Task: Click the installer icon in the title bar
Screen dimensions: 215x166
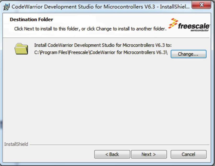Action: coord(6,7)
